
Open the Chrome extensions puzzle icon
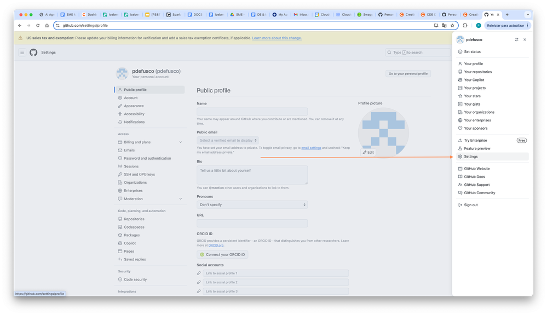click(465, 26)
